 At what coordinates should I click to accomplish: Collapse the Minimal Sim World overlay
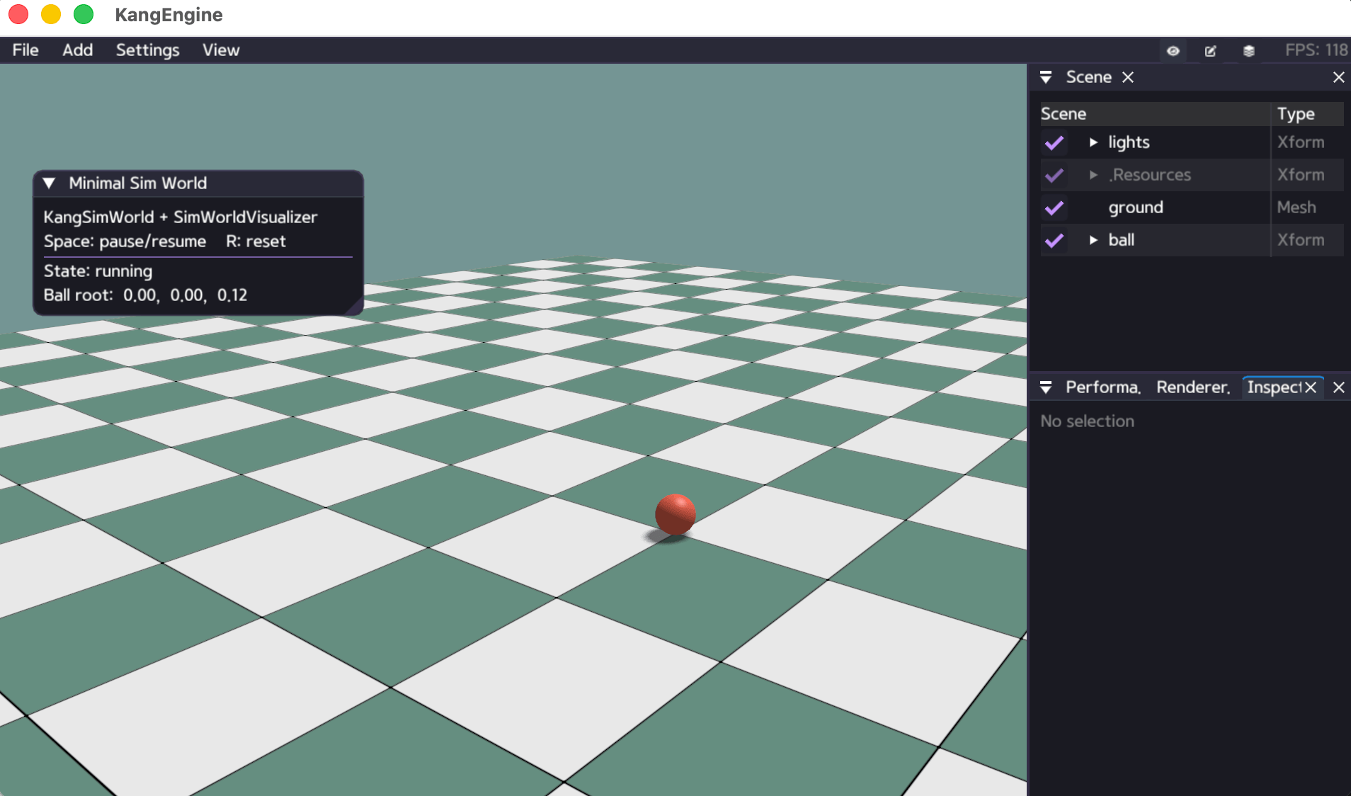point(49,183)
